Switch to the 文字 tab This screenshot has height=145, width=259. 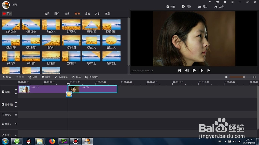tap(97, 14)
